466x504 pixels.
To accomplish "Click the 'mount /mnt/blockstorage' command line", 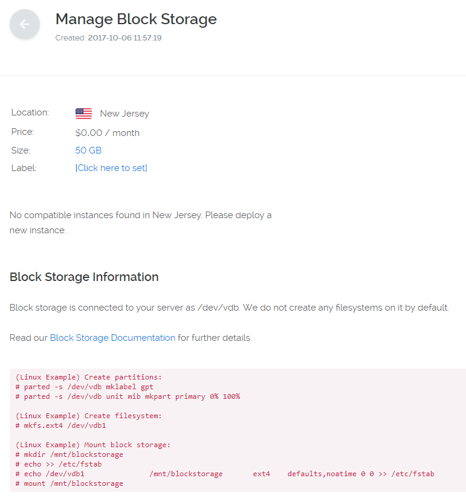I will [x=70, y=483].
